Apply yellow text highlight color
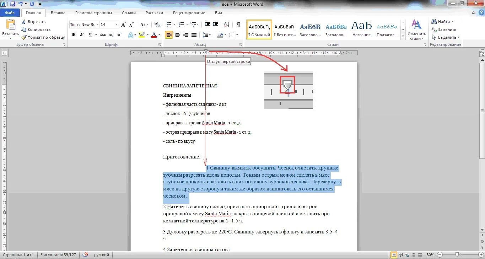 (x=141, y=35)
